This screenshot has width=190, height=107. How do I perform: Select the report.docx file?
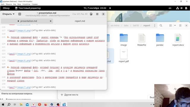coord(178,40)
